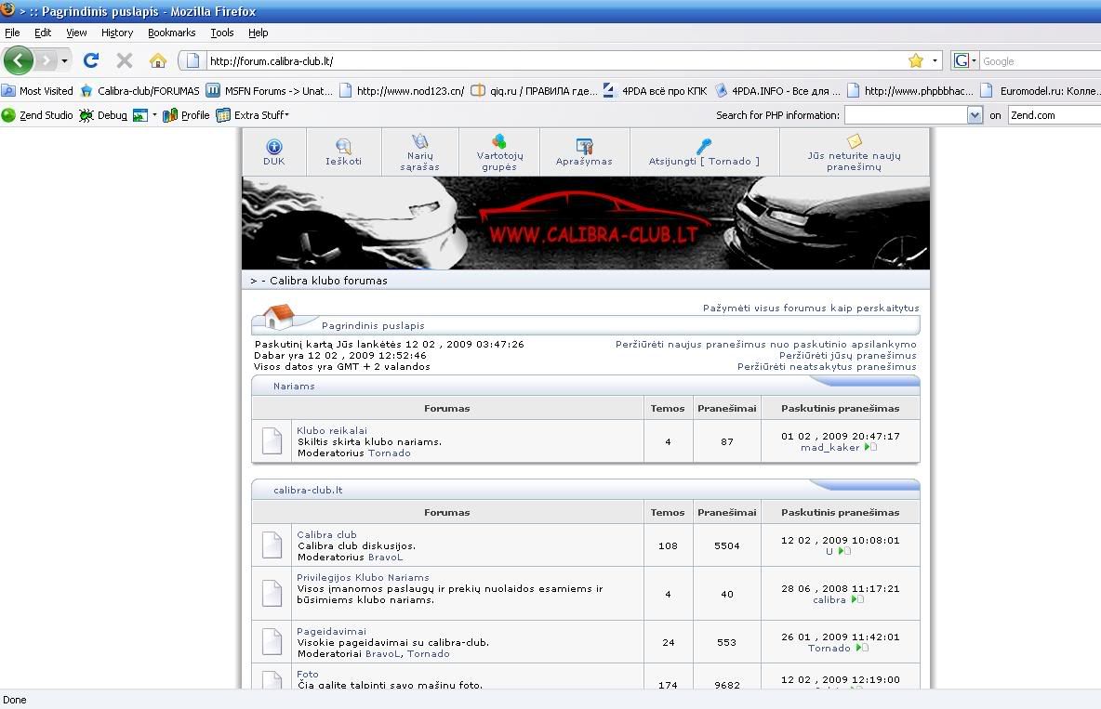The image size is (1101, 709).
Task: Expand the navigation history dropdown arrow
Action: coord(64,60)
